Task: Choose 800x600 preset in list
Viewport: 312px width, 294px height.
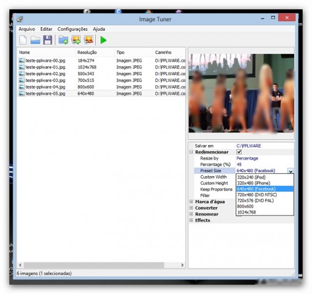Action: click(265, 206)
